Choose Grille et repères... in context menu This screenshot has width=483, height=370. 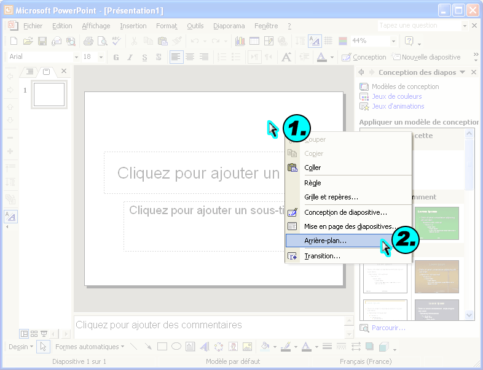pos(348,197)
